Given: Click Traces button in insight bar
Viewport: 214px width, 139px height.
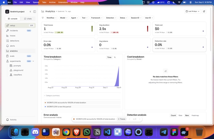Looking at the screenshot, I should pyautogui.click(x=122, y=119).
